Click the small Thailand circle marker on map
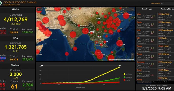The image size is (174, 91). pyautogui.click(x=97, y=42)
